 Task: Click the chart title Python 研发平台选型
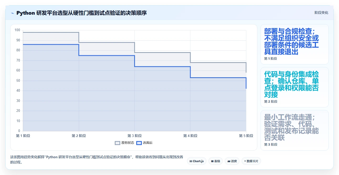click(81, 13)
